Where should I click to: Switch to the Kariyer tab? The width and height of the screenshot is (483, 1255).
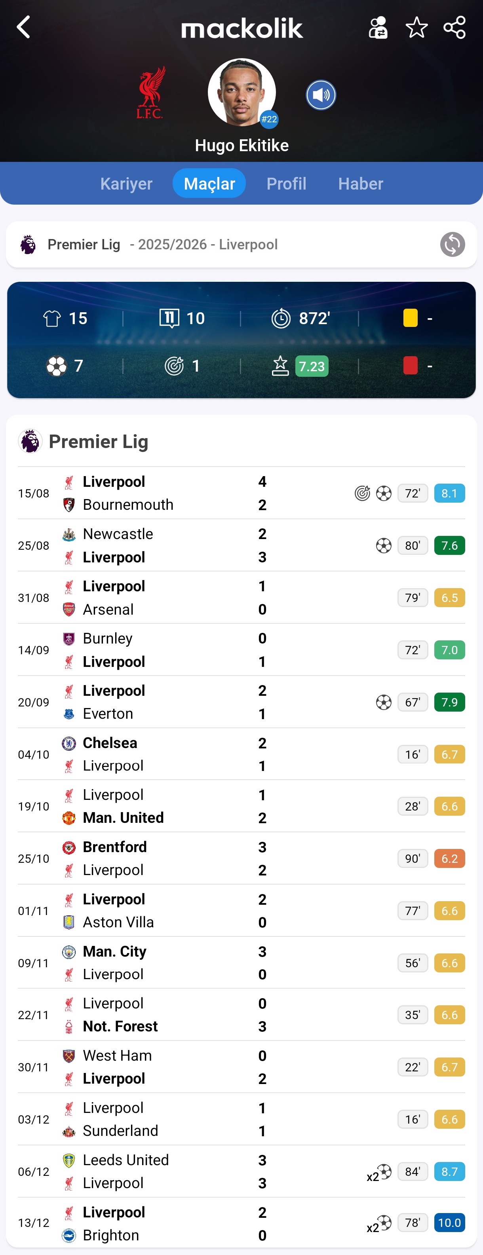pos(126,184)
